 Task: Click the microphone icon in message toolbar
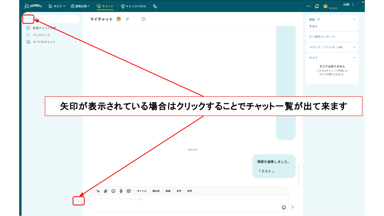click(x=121, y=191)
